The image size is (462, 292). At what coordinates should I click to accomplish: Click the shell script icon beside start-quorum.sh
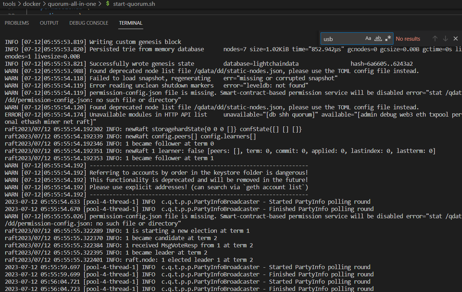(x=108, y=4)
